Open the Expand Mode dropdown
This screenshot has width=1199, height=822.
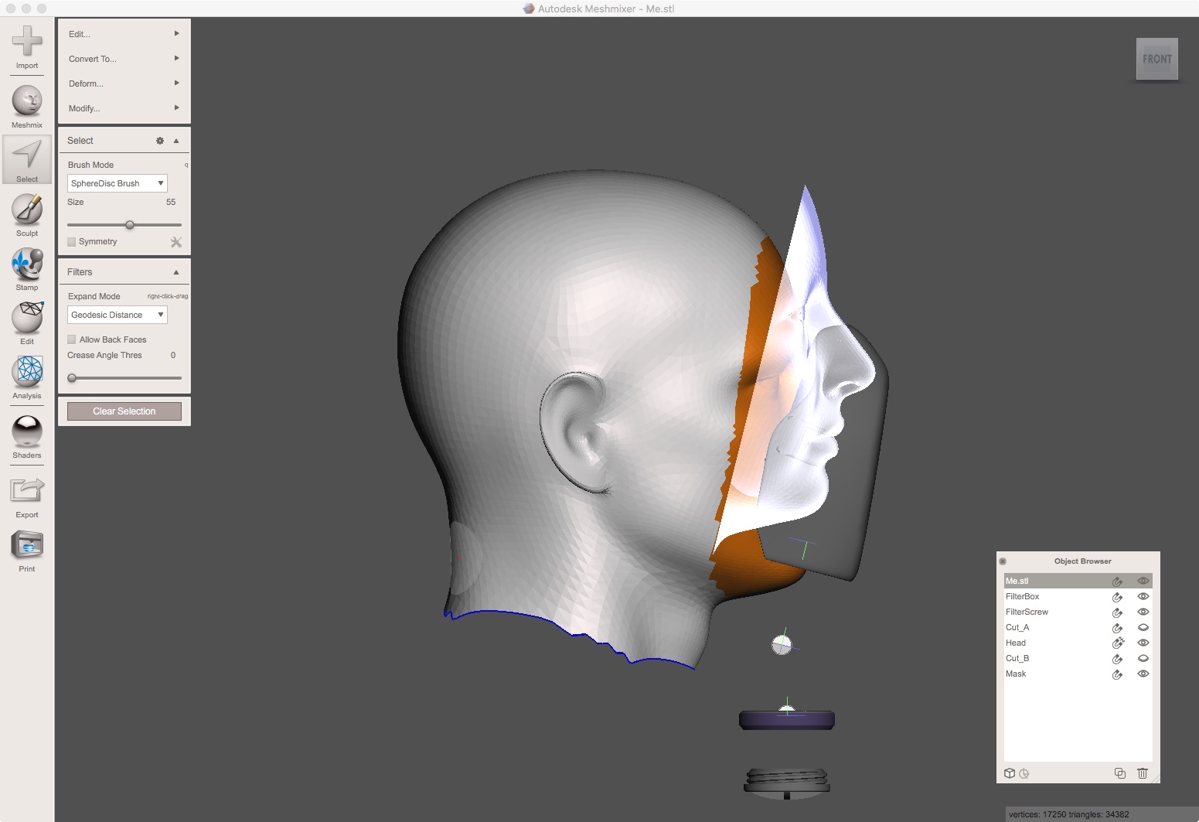click(x=118, y=315)
